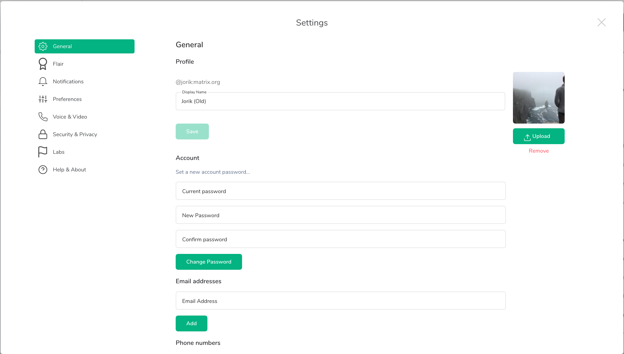Click the Help & About question icon
Image resolution: width=624 pixels, height=354 pixels.
tap(43, 170)
